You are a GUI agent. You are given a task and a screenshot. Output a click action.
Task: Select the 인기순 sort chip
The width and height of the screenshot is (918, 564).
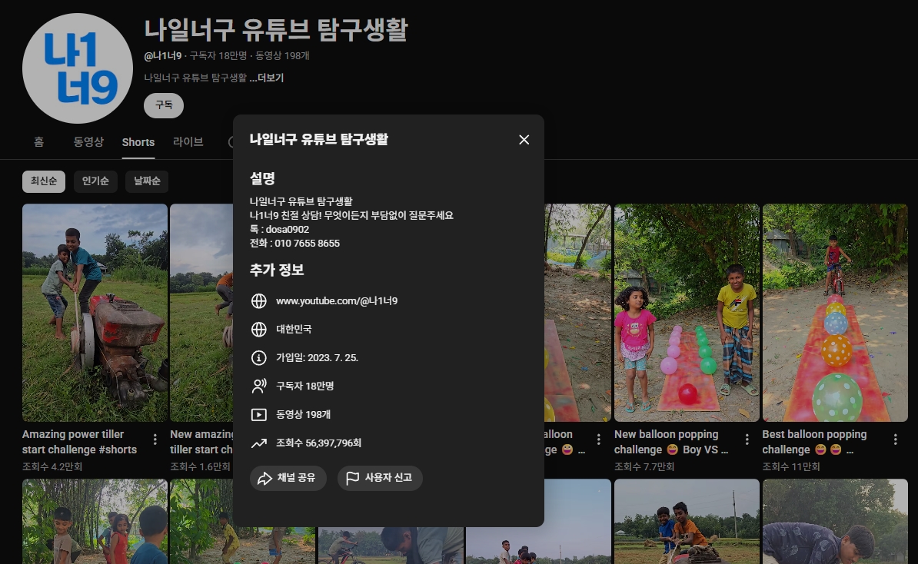(95, 181)
